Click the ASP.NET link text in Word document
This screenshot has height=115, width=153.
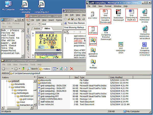pyautogui.click(x=78, y=41)
